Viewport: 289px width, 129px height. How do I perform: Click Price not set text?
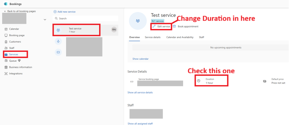coord(278,83)
